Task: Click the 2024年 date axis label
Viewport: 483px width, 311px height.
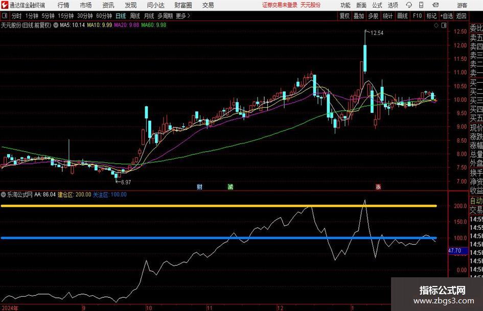Action: pyautogui.click(x=10, y=308)
